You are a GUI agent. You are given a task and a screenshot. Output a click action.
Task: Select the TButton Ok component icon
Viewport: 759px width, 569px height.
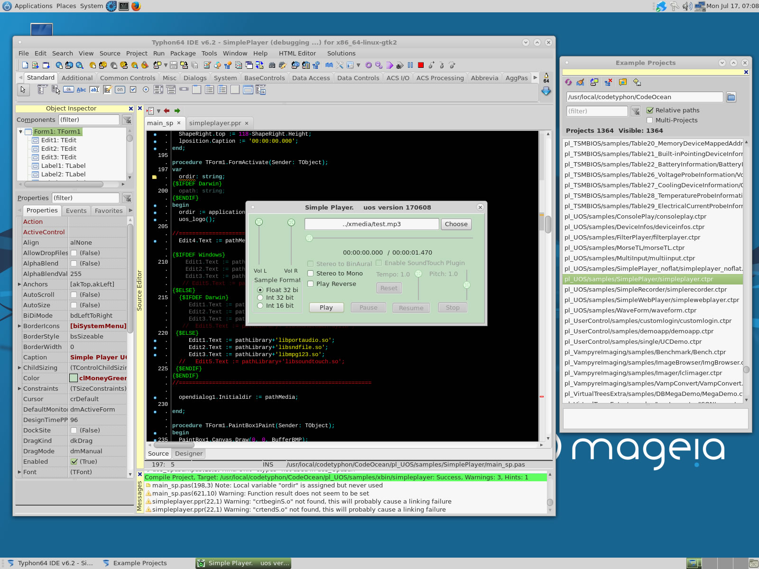click(x=69, y=90)
